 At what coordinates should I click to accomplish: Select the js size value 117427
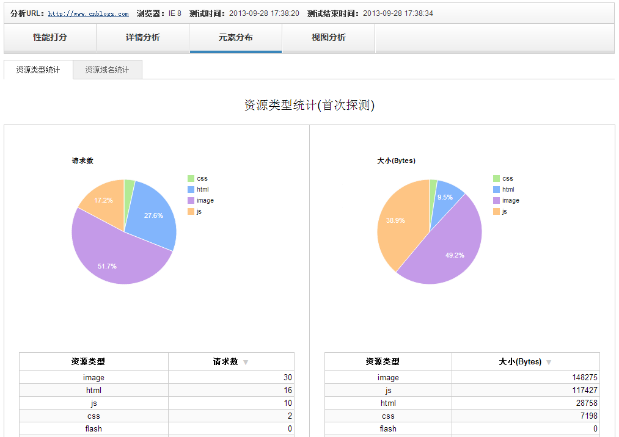point(585,391)
